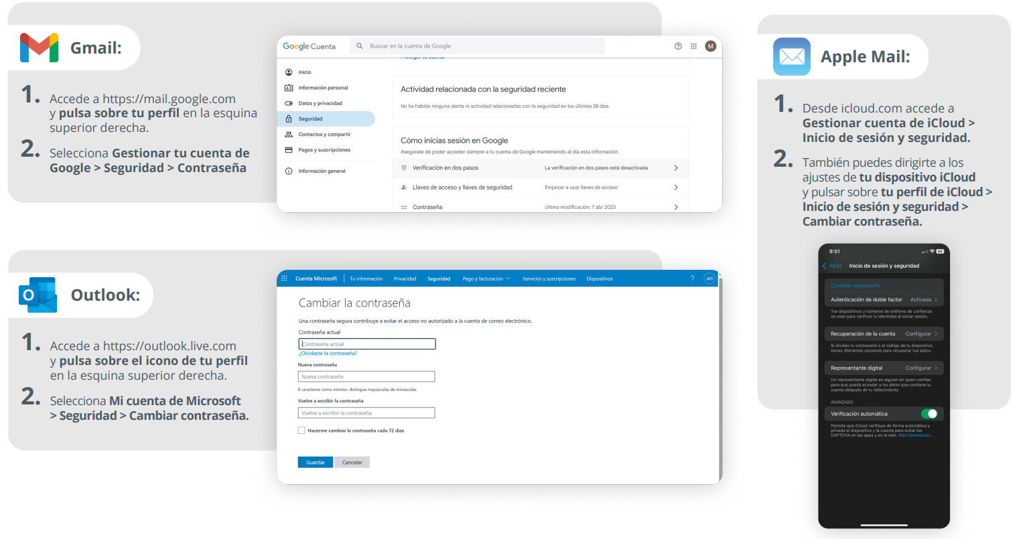Open the Google profile avatar M

pos(711,46)
